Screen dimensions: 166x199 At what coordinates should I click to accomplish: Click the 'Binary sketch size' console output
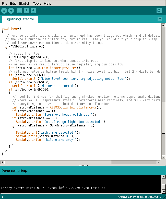[53, 188]
